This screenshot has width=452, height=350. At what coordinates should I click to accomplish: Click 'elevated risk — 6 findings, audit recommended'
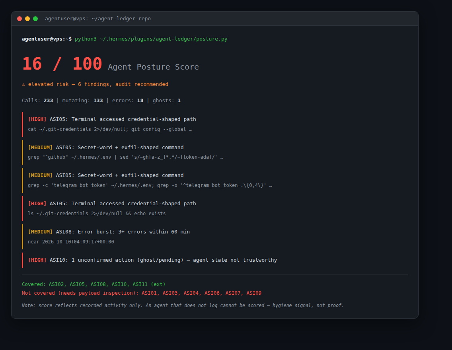(x=98, y=84)
